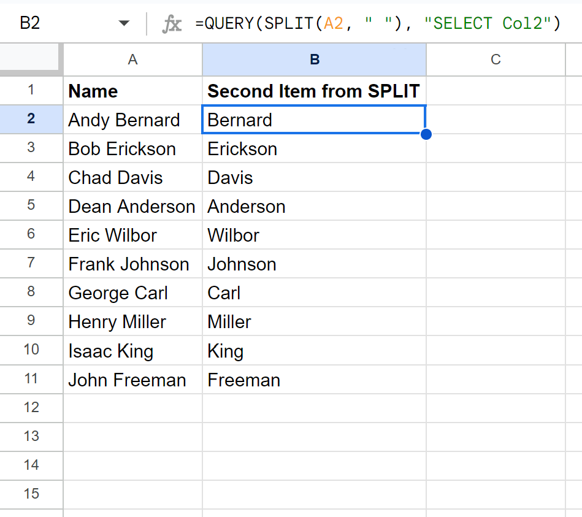Screen dimensions: 582x517
Task: Select column C header
Action: point(496,59)
